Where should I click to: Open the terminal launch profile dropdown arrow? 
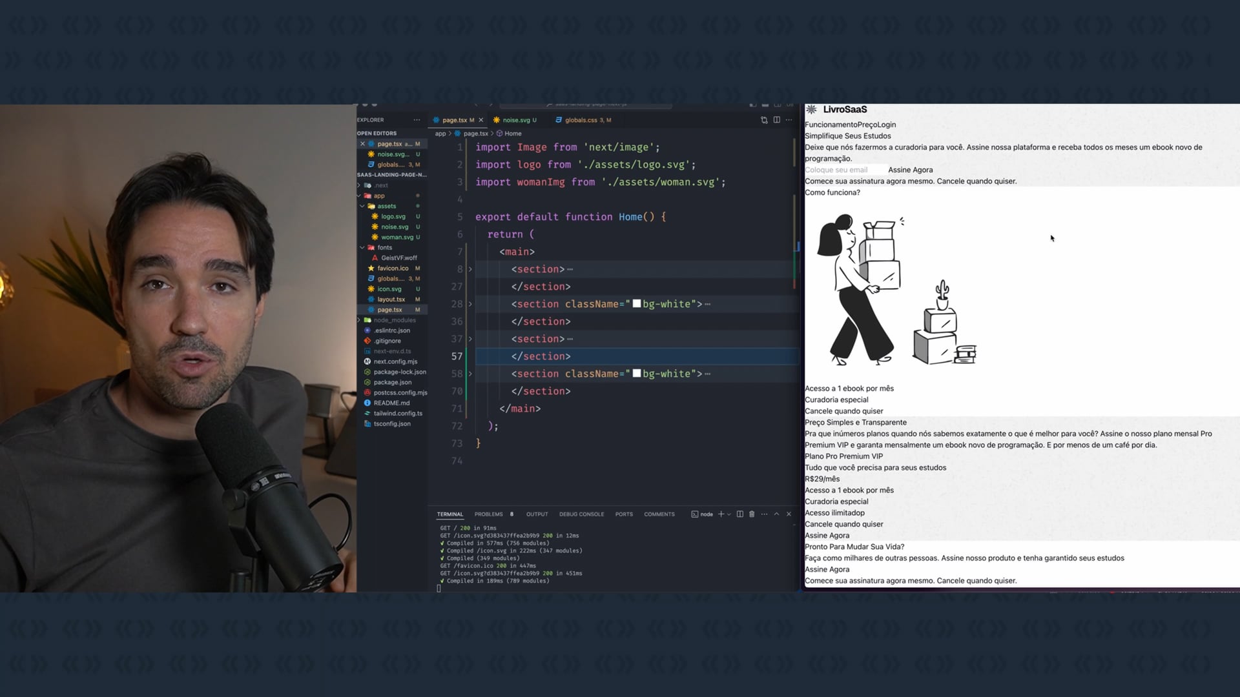tap(729, 514)
